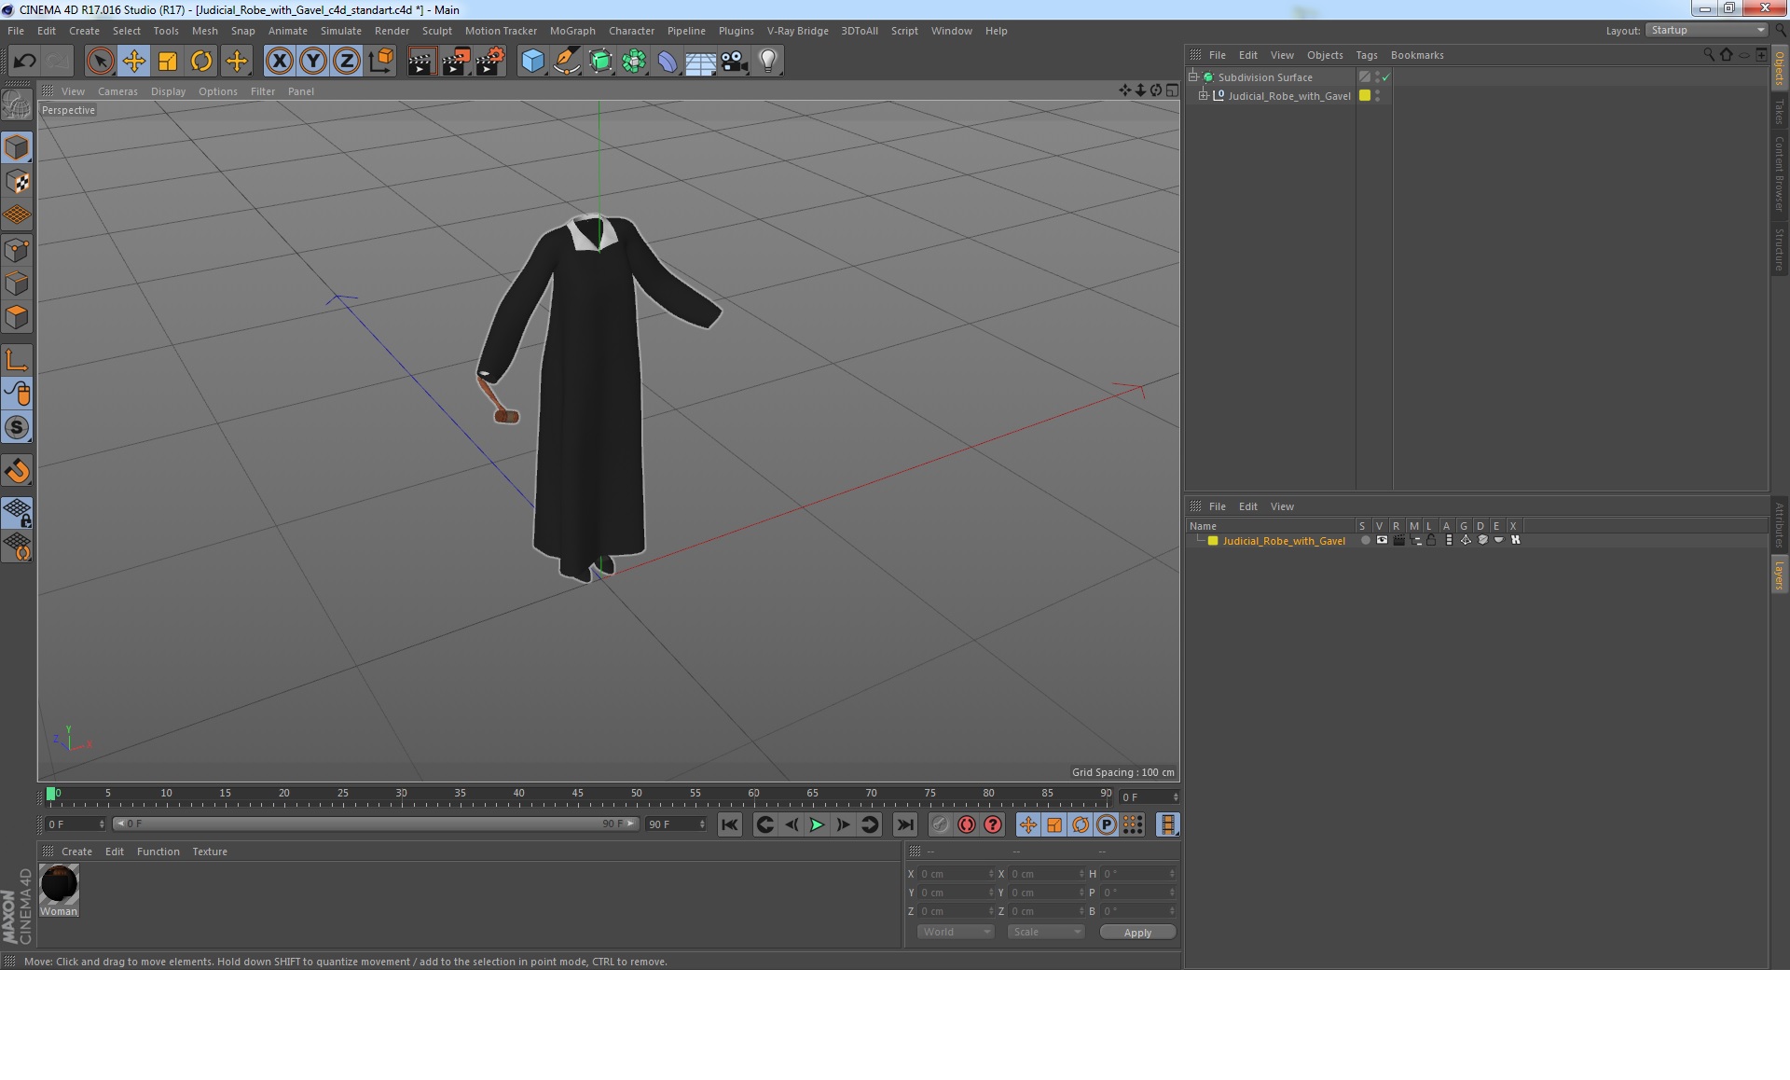Viewport: 1790px width, 1080px height.
Task: Toggle parameter keyframe recording P button
Action: pos(1106,824)
